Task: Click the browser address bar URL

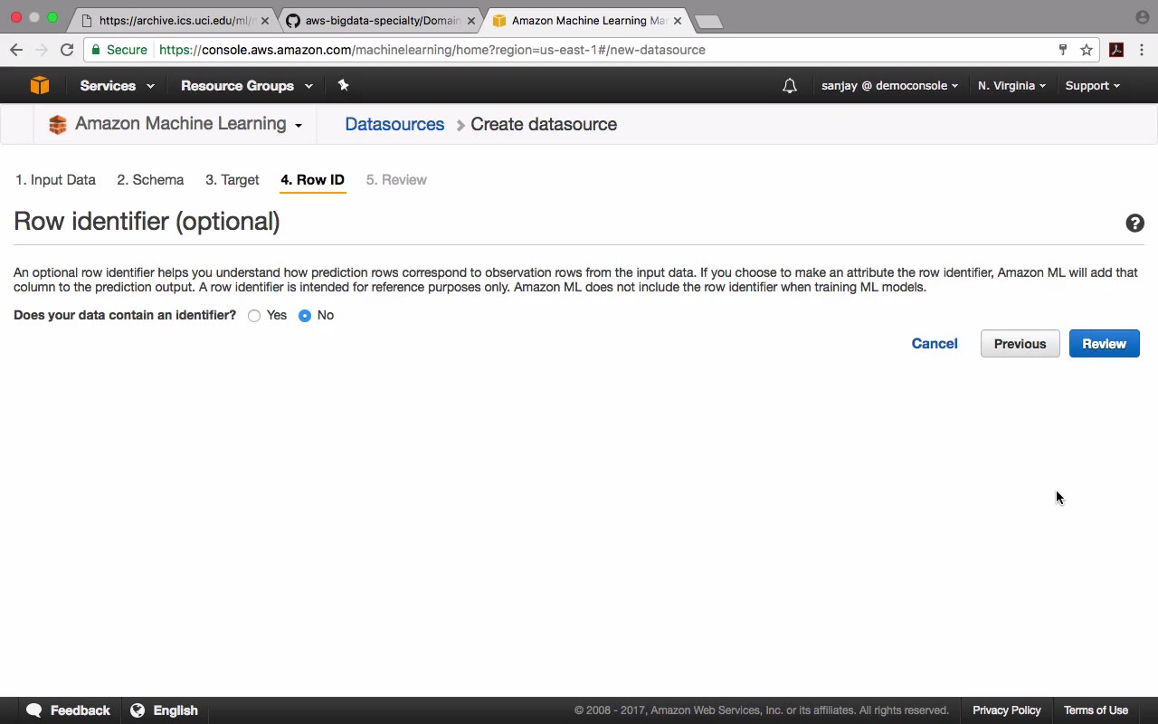Action: coord(432,50)
